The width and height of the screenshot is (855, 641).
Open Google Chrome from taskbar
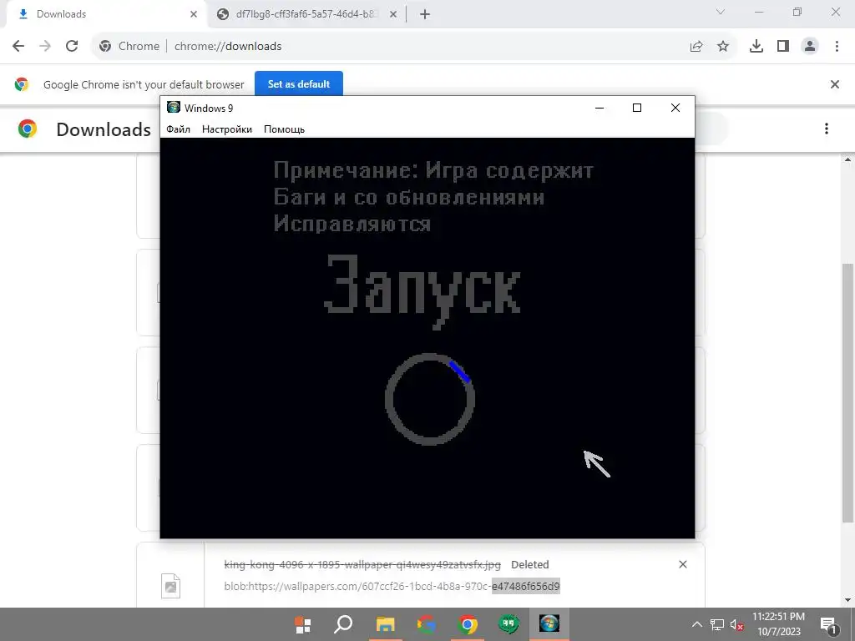tap(468, 624)
